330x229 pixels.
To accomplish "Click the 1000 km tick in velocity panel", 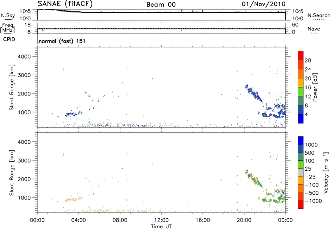I will coord(24,198).
